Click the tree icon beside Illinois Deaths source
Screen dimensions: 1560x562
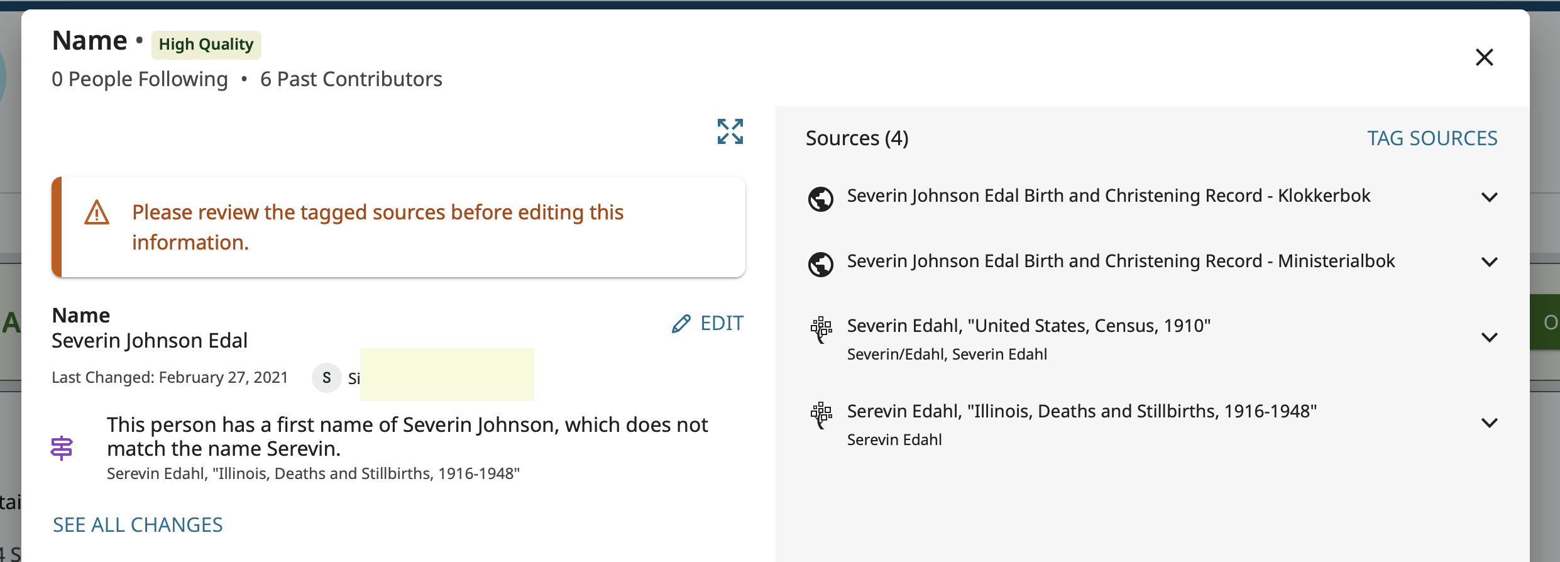(820, 415)
